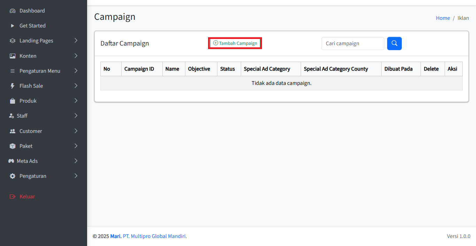Expand the Paket submenu chevron
Viewport: 476px width, 246px height.
point(76,146)
